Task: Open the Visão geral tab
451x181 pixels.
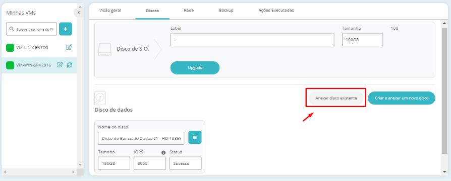Action: tap(110, 11)
